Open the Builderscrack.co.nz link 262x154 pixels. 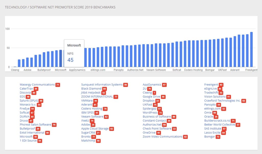tap(217, 121)
